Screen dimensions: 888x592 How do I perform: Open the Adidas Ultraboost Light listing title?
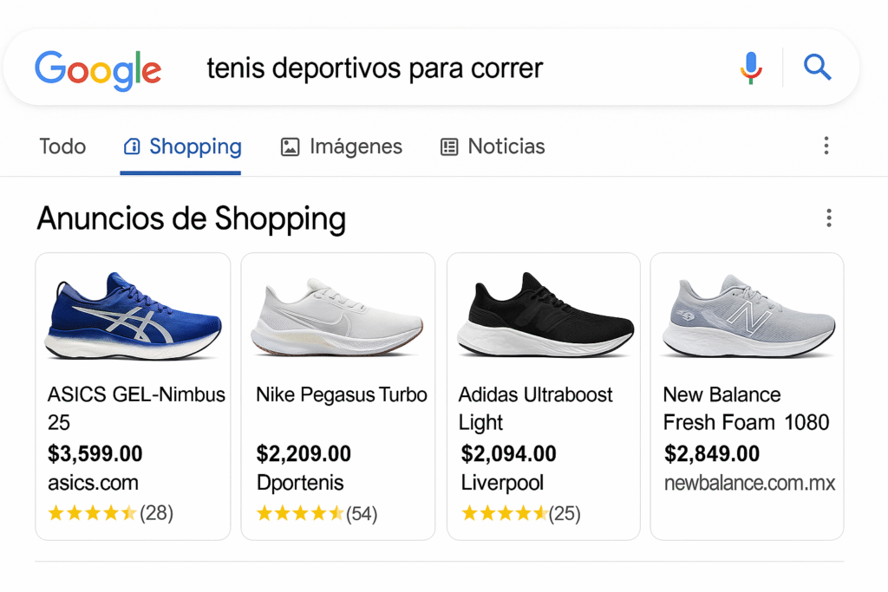coord(535,408)
